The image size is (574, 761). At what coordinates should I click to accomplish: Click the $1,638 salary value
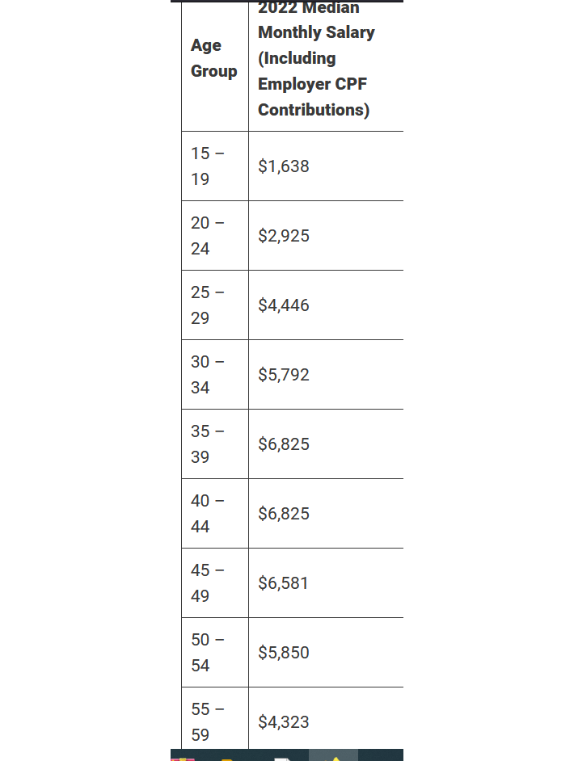(284, 166)
